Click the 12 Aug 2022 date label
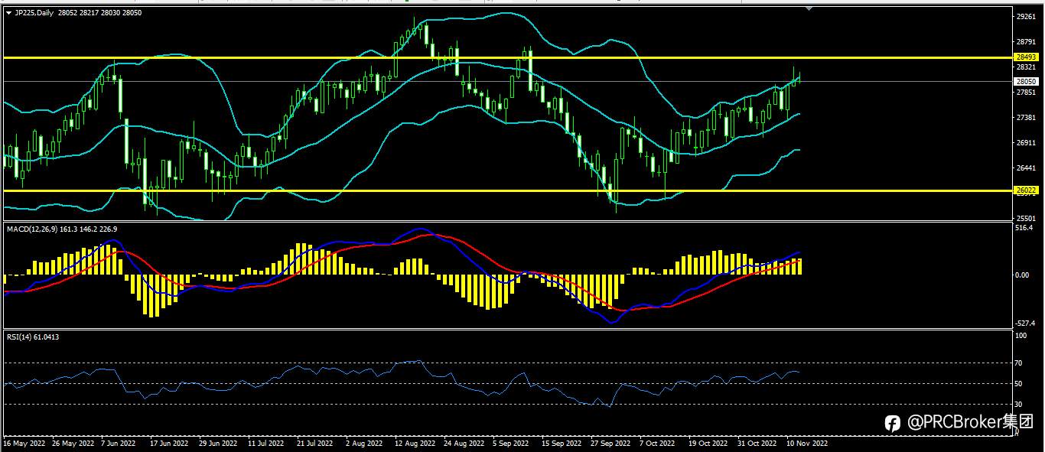Viewport: 1045px width, 452px height. tap(415, 443)
